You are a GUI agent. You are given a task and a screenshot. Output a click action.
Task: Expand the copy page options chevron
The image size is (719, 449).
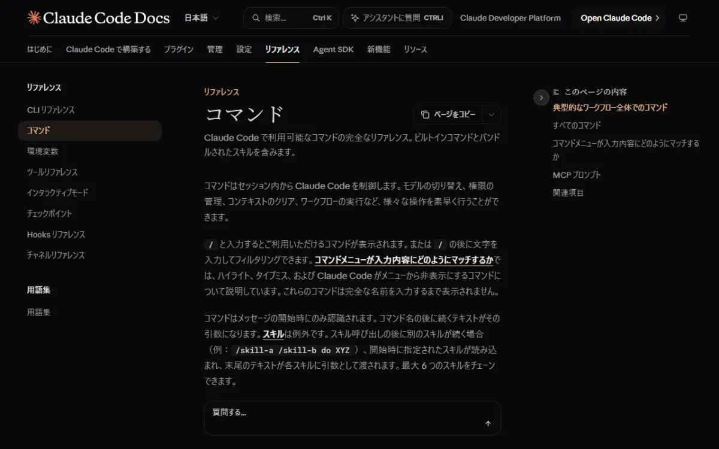tap(491, 114)
